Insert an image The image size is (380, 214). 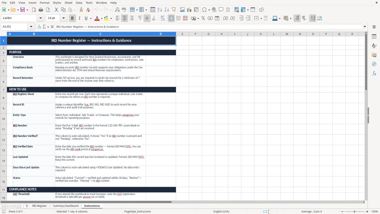point(182,10)
